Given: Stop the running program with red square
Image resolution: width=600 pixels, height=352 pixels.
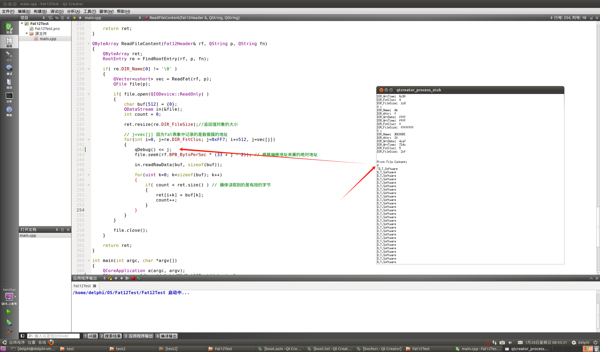Looking at the screenshot, I should pos(133,278).
